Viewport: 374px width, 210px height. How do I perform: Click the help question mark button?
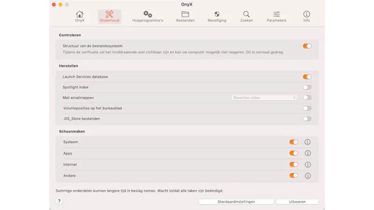point(59,202)
